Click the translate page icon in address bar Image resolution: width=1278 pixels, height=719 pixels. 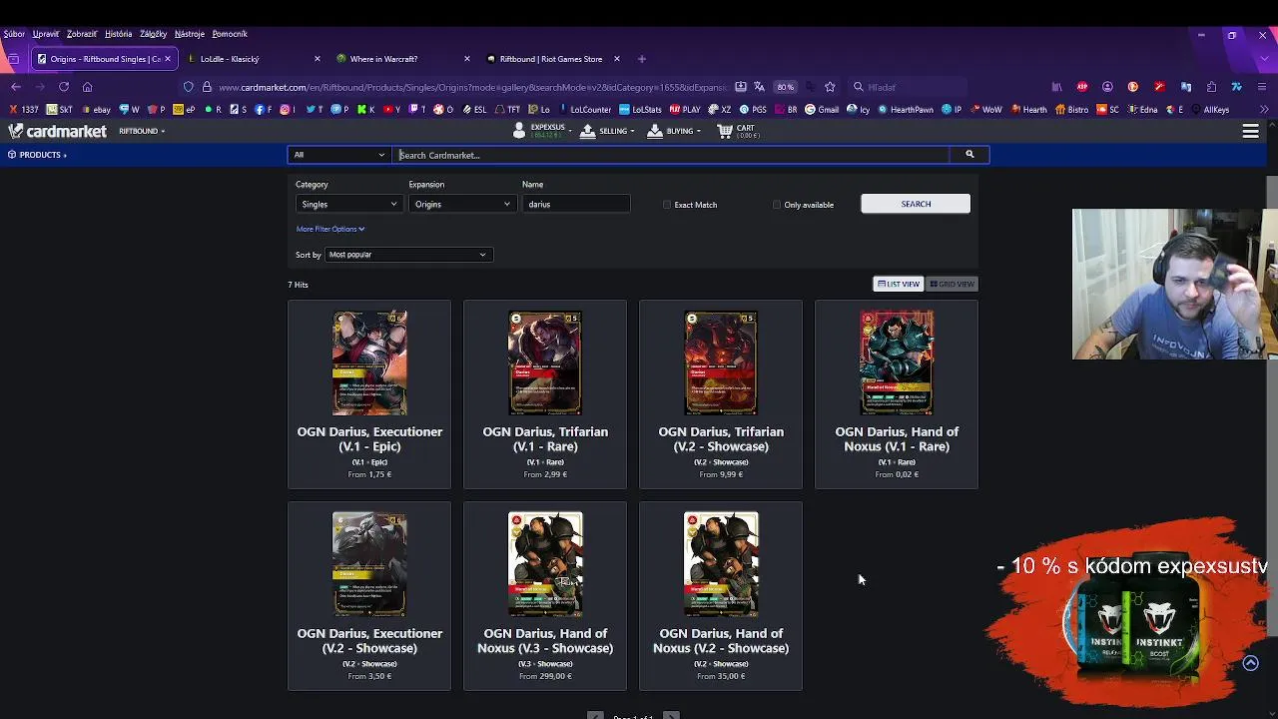pyautogui.click(x=760, y=87)
